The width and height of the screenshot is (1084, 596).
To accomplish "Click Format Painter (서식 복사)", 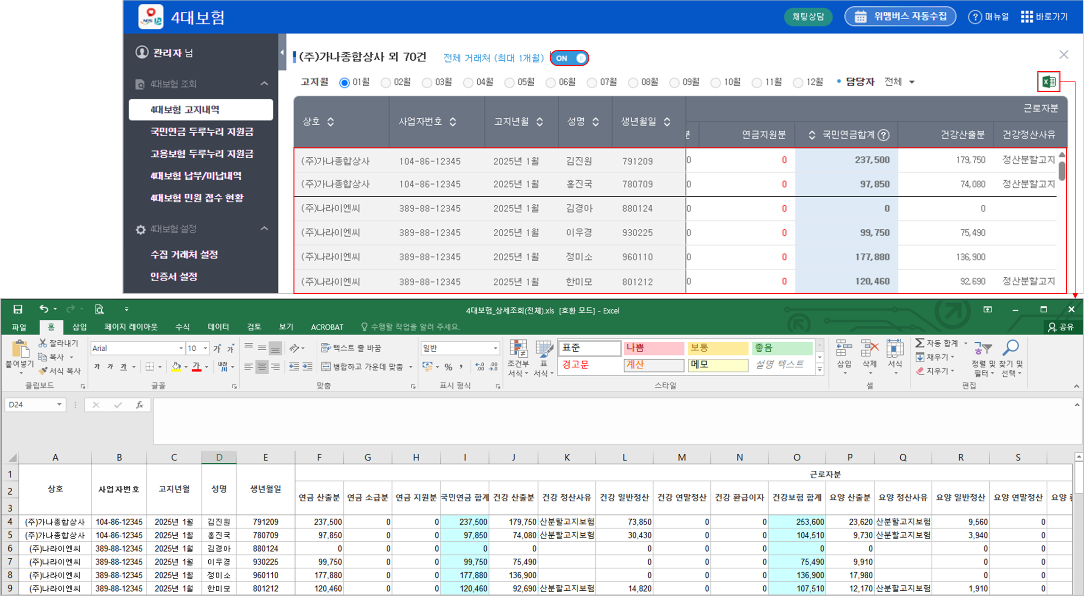I will coord(60,371).
